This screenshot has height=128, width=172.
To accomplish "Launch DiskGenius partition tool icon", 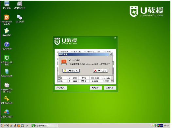I will click(x=7, y=20).
